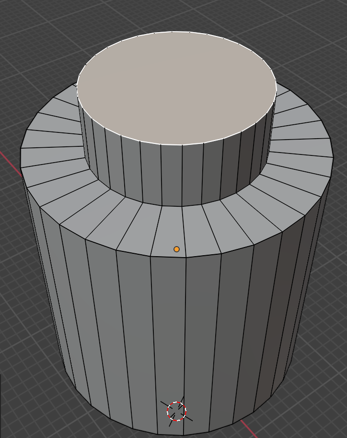Select the highlighted top circular face

pos(176,88)
